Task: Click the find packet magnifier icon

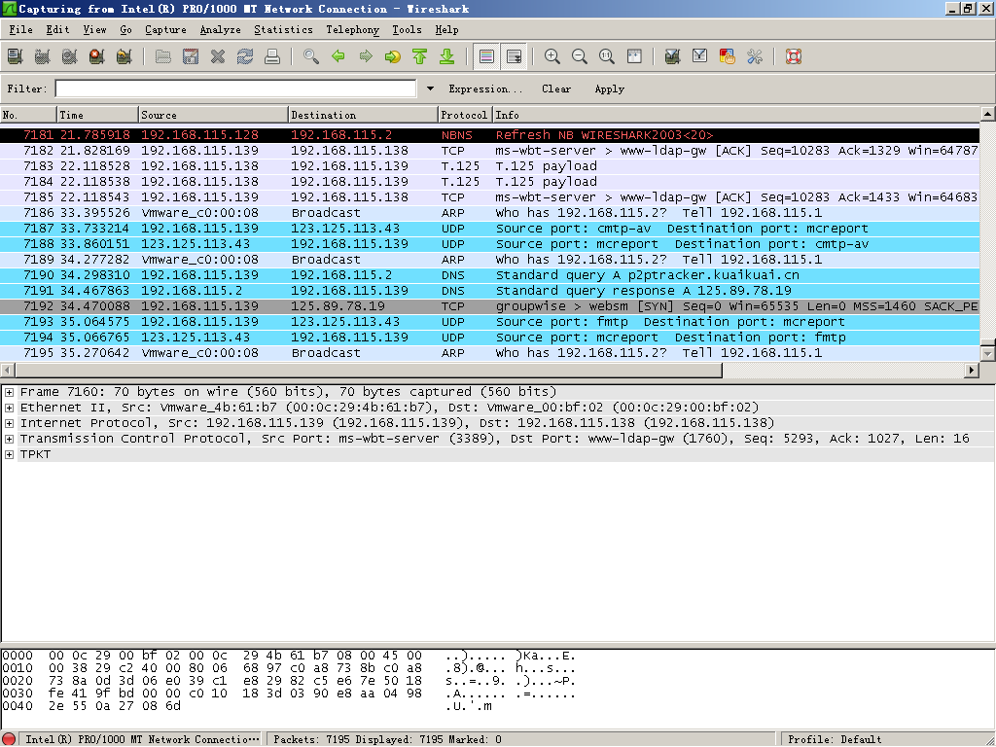Action: pos(311,56)
